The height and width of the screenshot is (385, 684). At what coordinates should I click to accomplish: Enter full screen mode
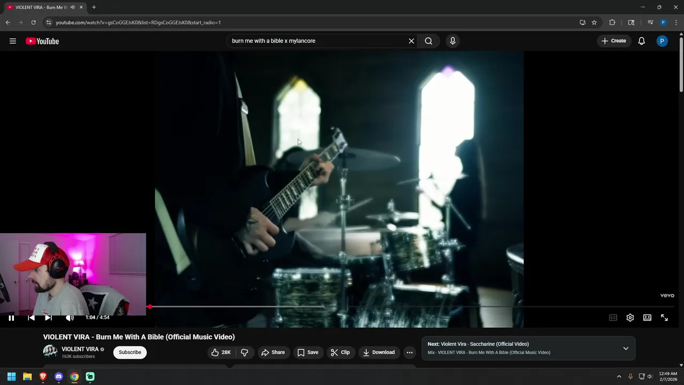pyautogui.click(x=664, y=318)
